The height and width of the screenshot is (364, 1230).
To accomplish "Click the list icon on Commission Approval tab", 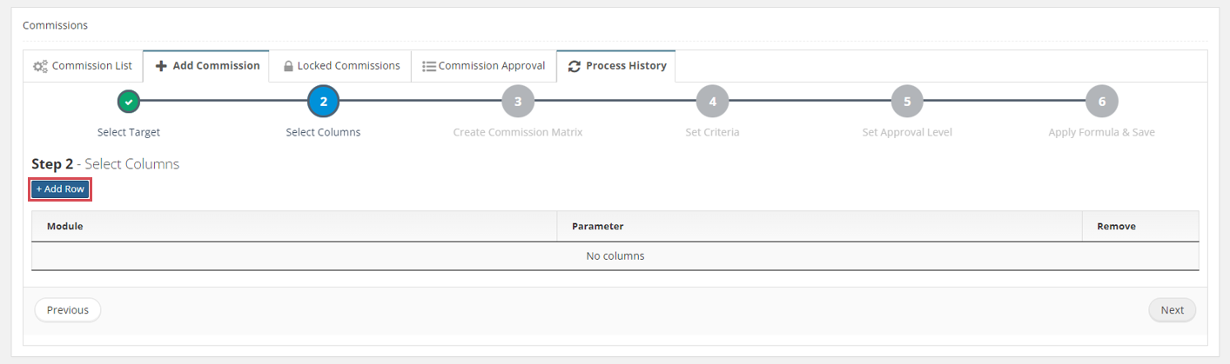I will (x=429, y=66).
